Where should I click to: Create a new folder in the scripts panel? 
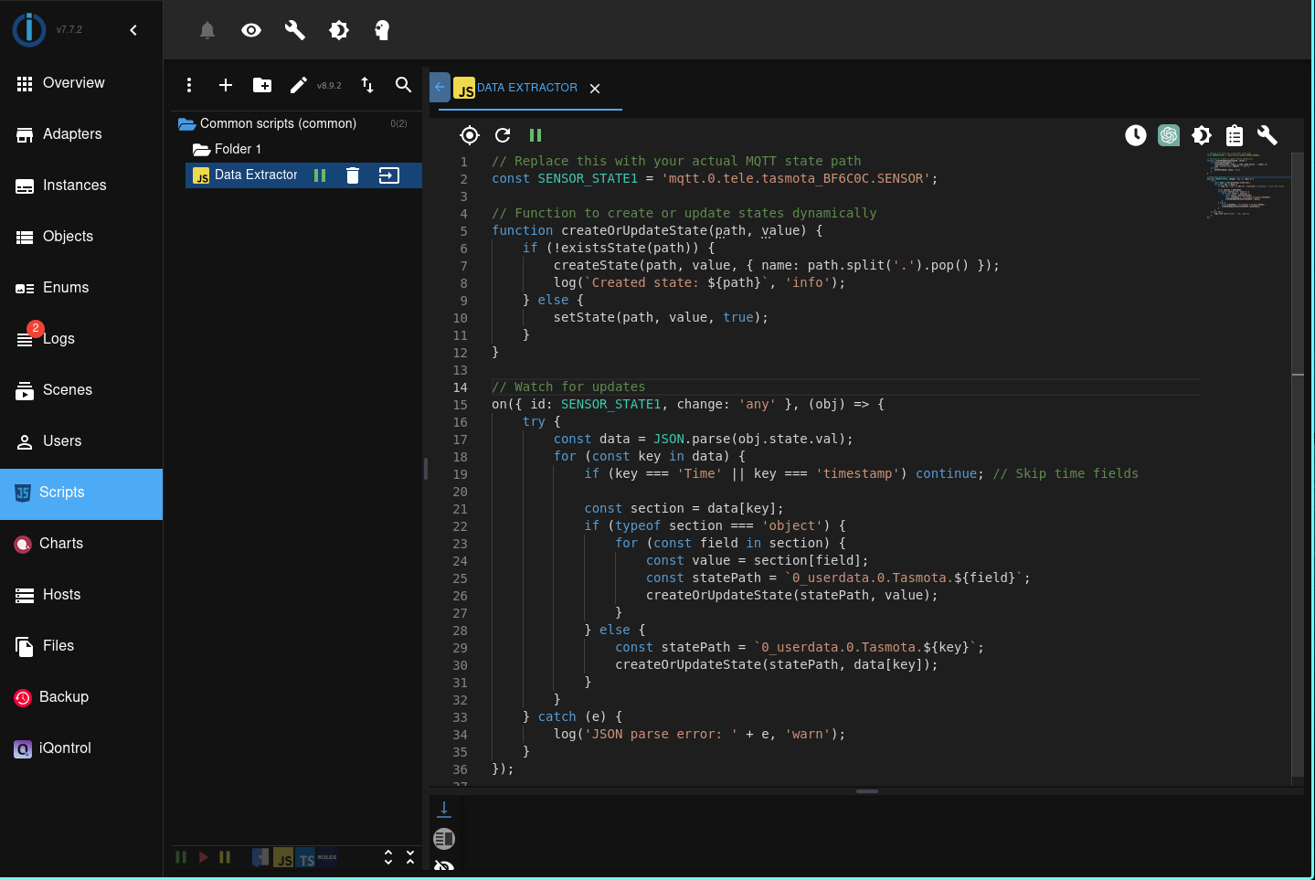[262, 85]
